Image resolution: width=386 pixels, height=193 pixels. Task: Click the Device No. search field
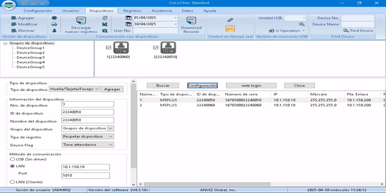coord(358,18)
